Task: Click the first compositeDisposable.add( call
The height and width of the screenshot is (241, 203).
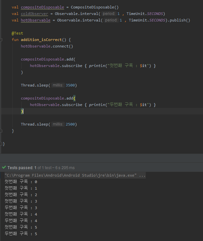Action: tap(48, 59)
